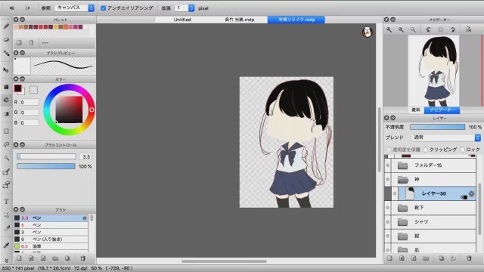Open the ブレンド mode dropdown

[x=446, y=138]
